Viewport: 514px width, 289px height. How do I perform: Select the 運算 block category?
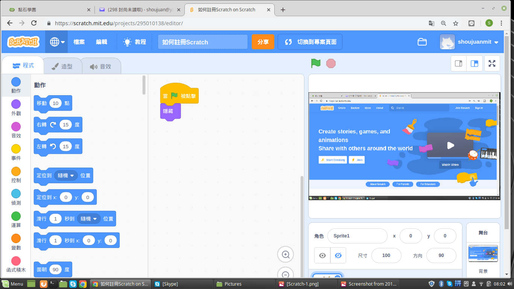(x=16, y=220)
